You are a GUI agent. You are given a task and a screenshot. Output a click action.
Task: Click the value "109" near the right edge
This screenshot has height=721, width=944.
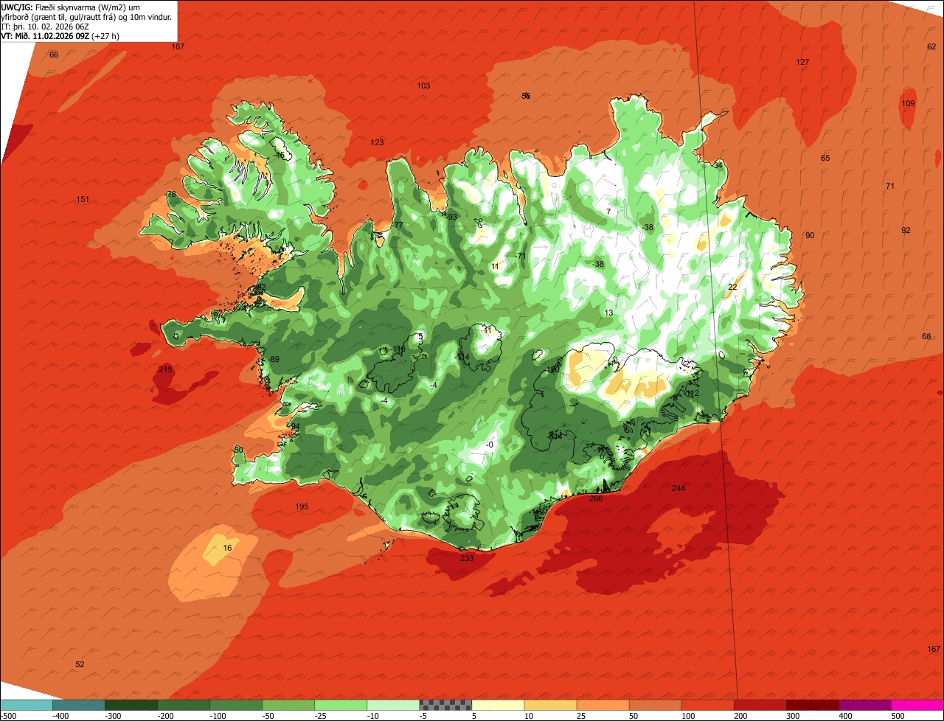click(x=908, y=103)
